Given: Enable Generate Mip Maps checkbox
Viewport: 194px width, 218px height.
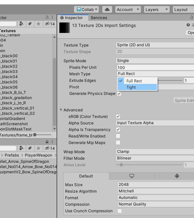Looking at the screenshot, I should pyautogui.click(x=118, y=142).
